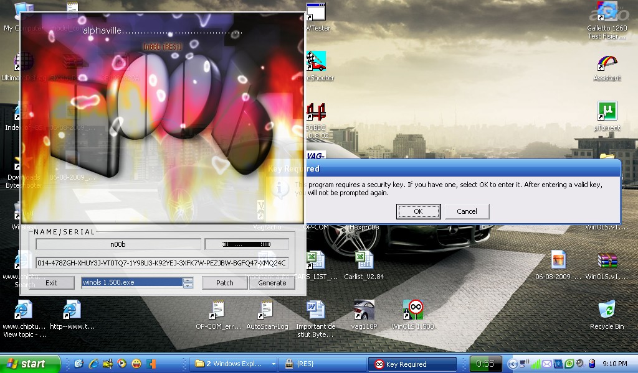Open the WinOLS 1.500 desktop shortcut
This screenshot has height=373, width=638.
pos(414,310)
